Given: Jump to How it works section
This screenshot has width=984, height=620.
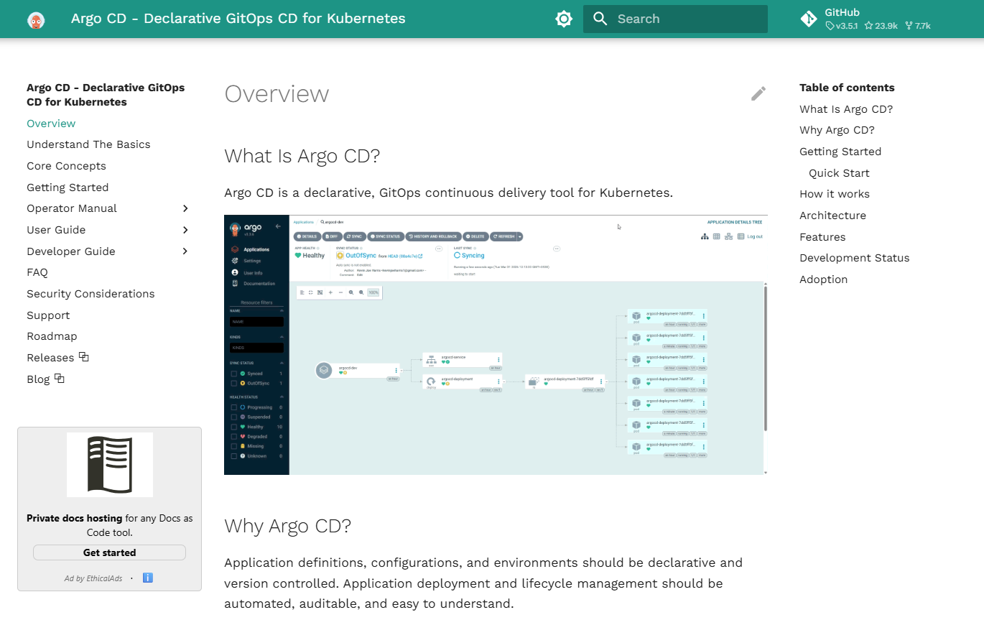Looking at the screenshot, I should tap(835, 194).
